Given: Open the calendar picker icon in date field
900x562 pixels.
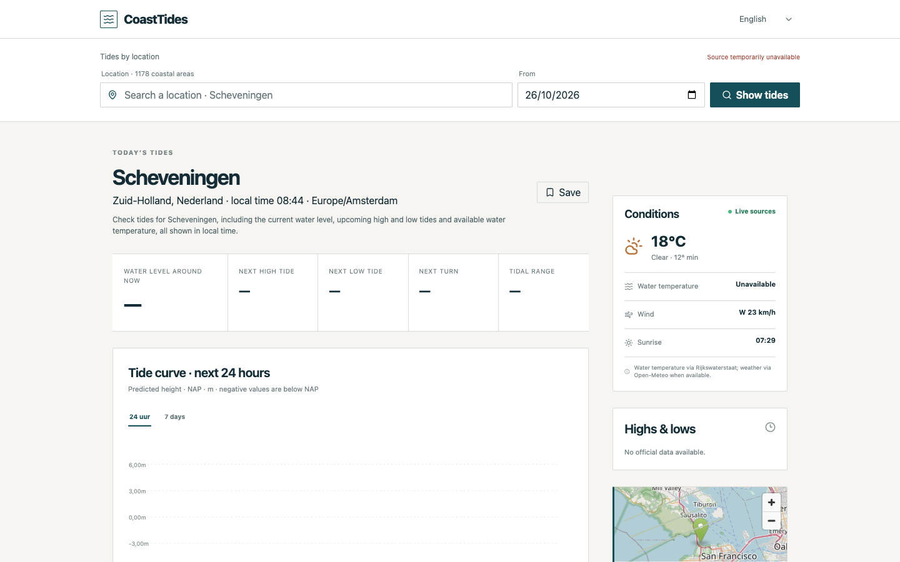Looking at the screenshot, I should pyautogui.click(x=692, y=95).
